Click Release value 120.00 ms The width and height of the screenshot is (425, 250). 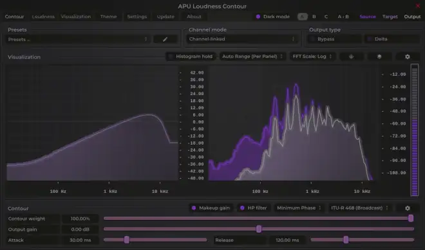(287, 240)
